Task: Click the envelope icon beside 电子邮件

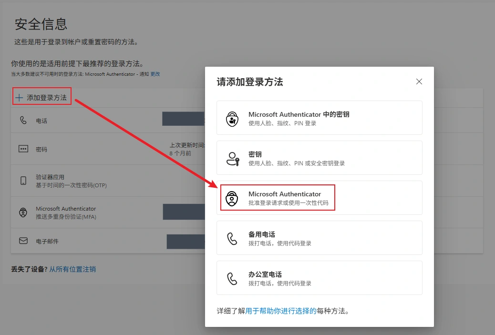Action: 23,241
